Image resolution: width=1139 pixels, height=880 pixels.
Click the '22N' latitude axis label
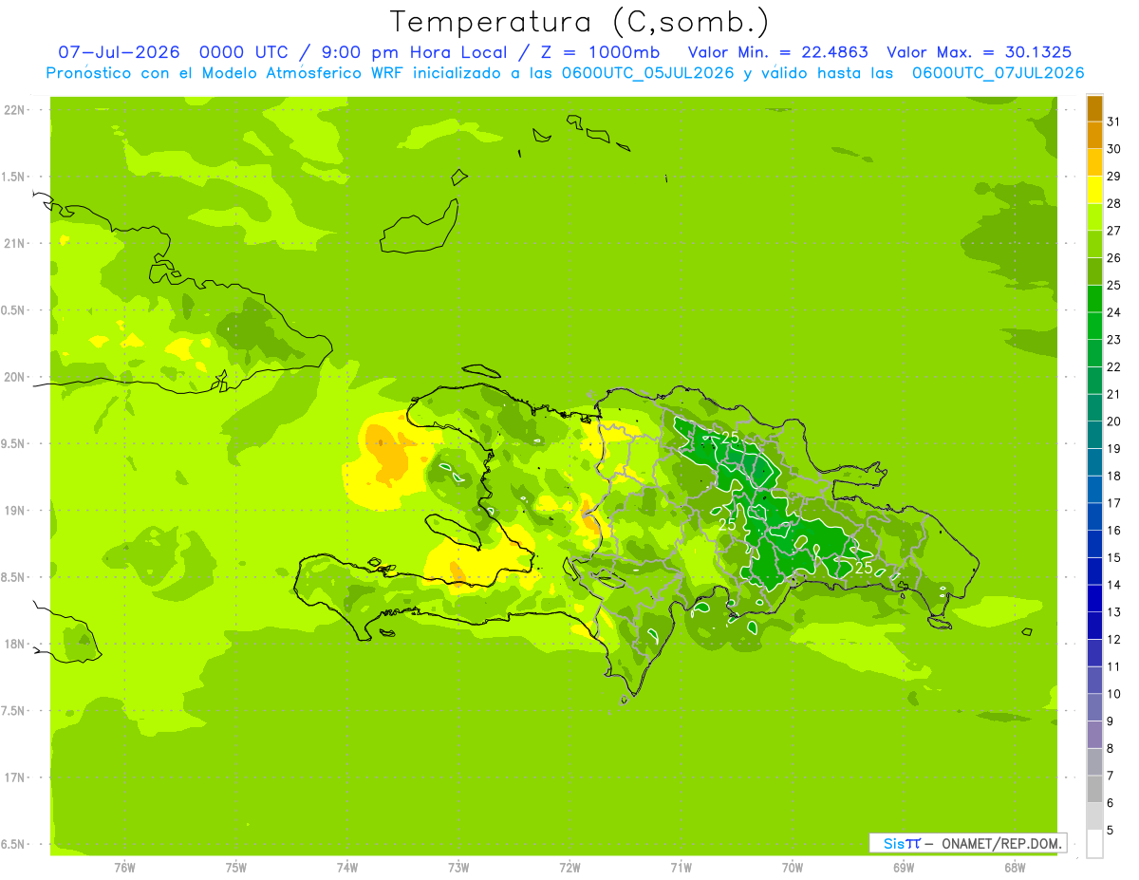click(15, 110)
